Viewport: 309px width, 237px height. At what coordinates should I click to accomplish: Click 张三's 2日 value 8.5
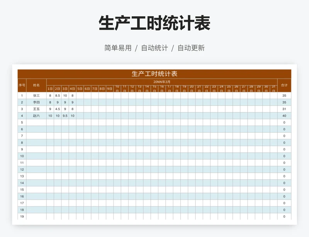[x=58, y=95]
